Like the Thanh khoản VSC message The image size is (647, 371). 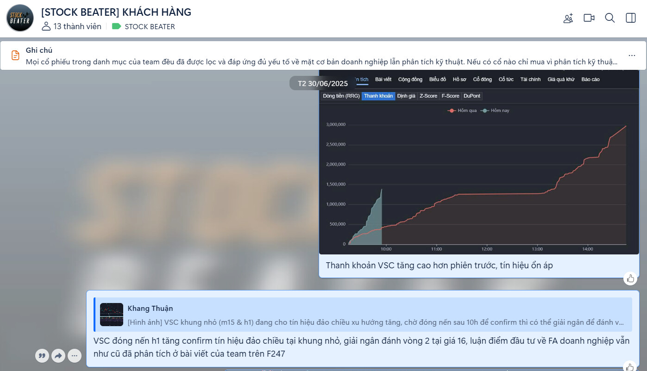[630, 278]
